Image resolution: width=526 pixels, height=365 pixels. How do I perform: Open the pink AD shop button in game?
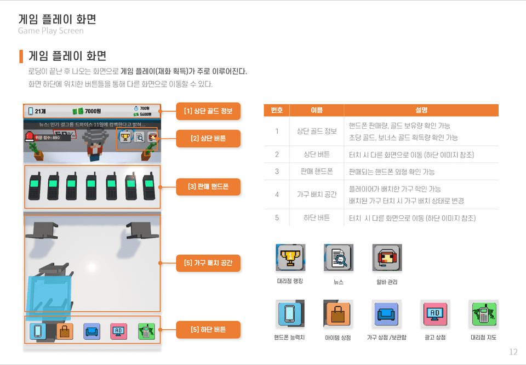(119, 331)
